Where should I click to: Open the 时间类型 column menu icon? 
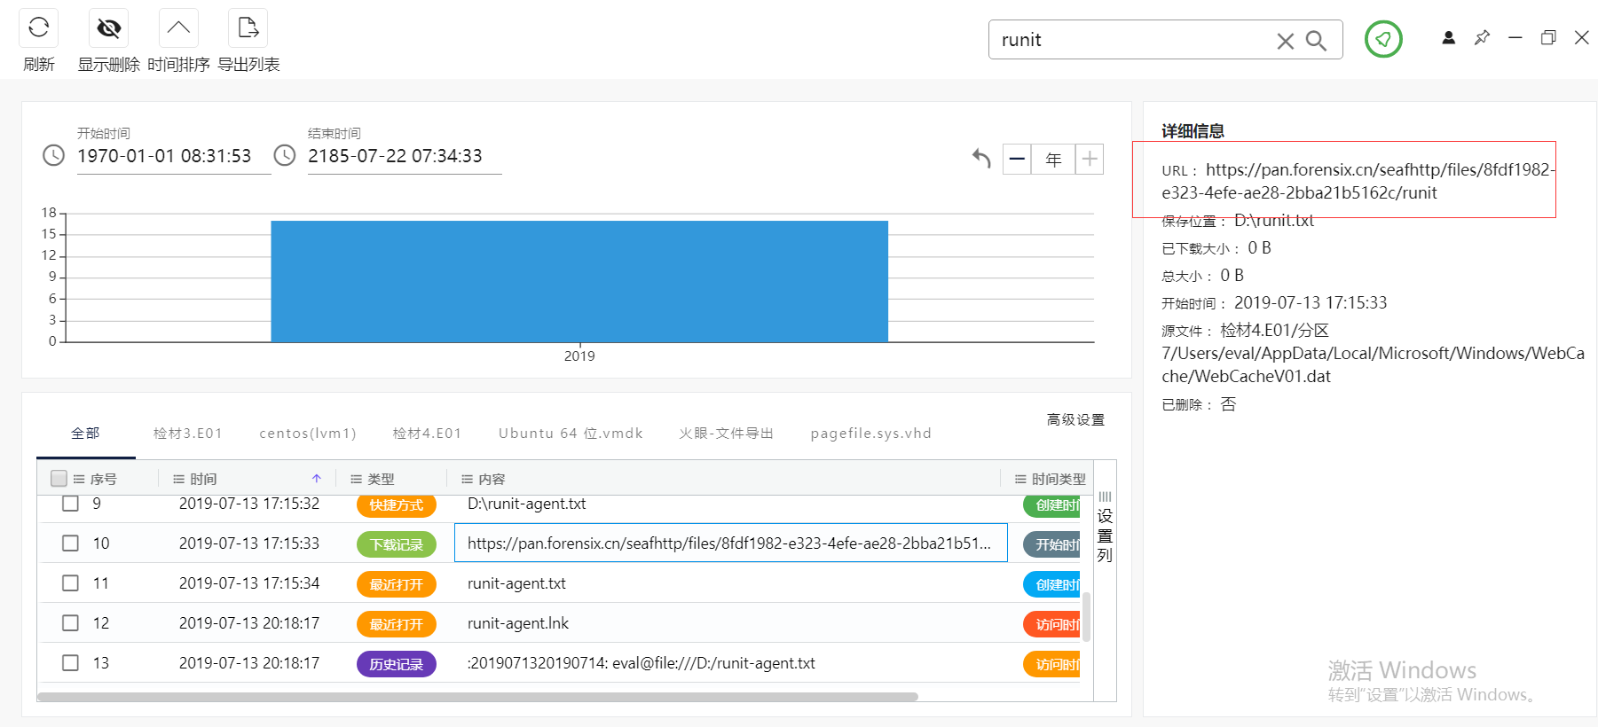[1020, 479]
